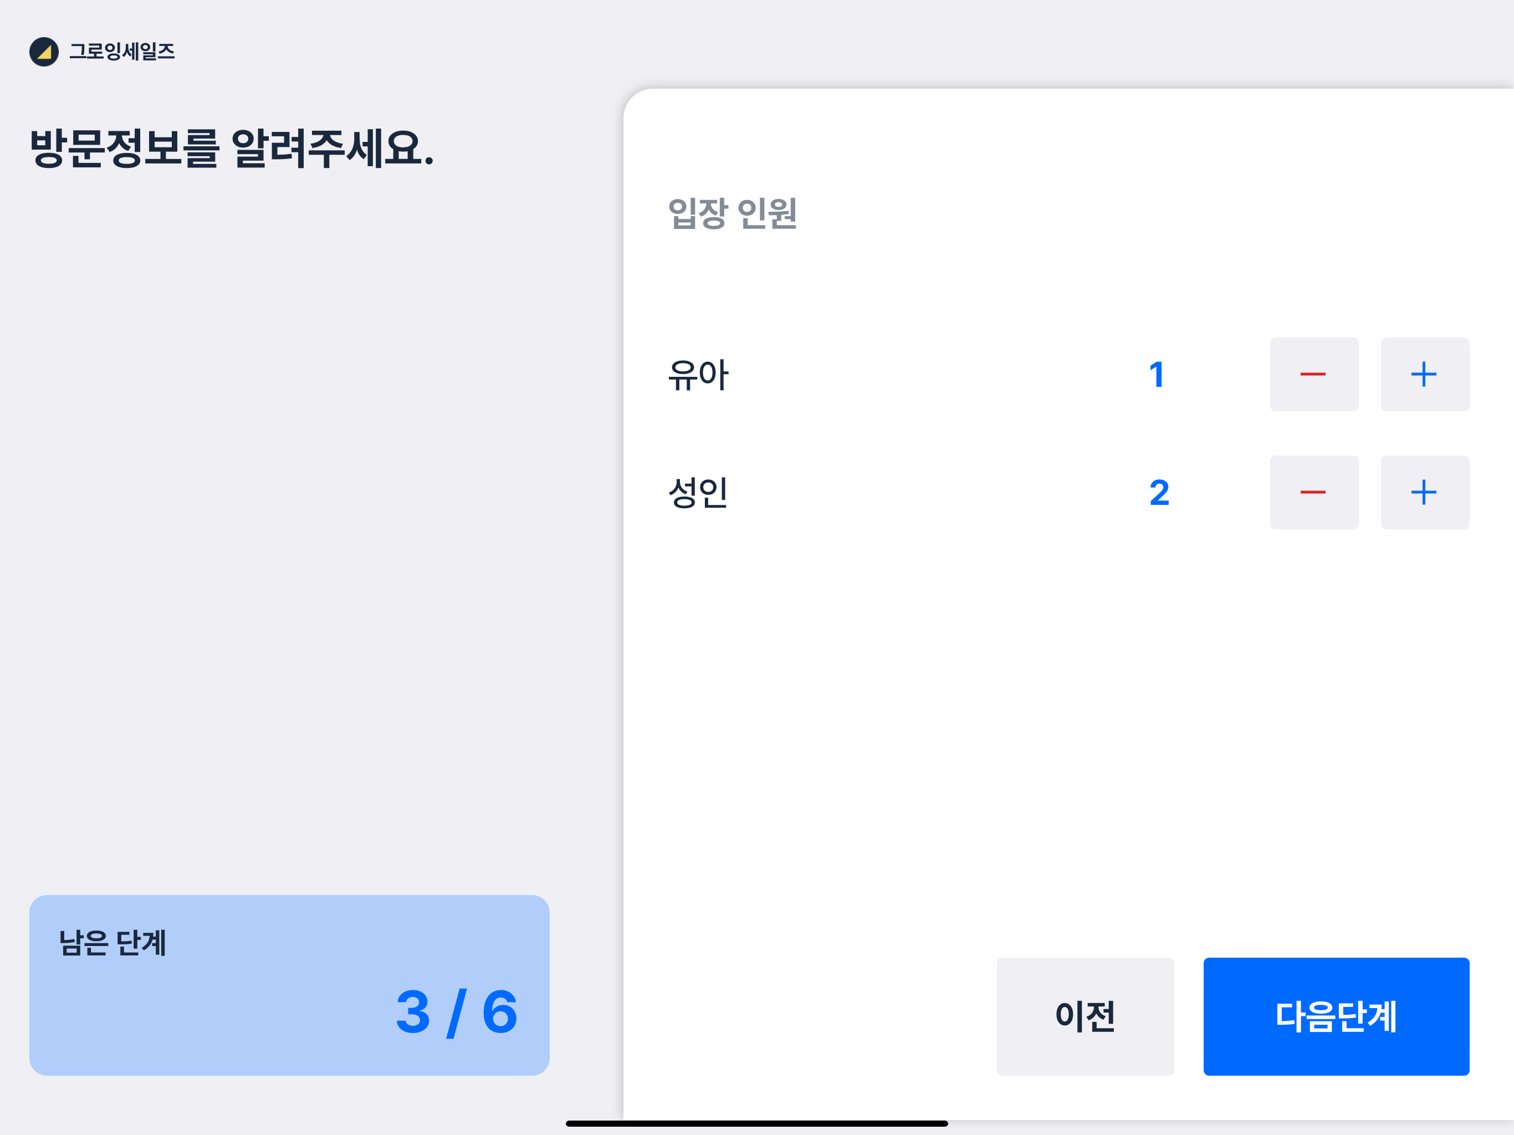Image resolution: width=1514 pixels, height=1135 pixels.
Task: Tap the current step number 3
Action: [x=413, y=1012]
